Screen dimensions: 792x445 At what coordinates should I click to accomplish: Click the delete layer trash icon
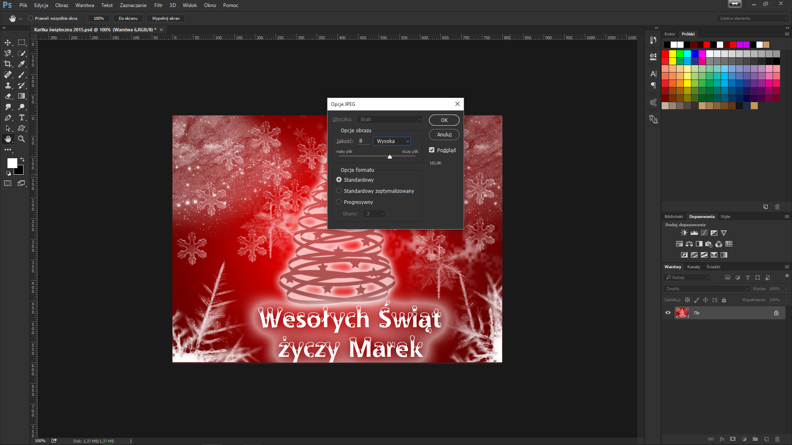777,439
